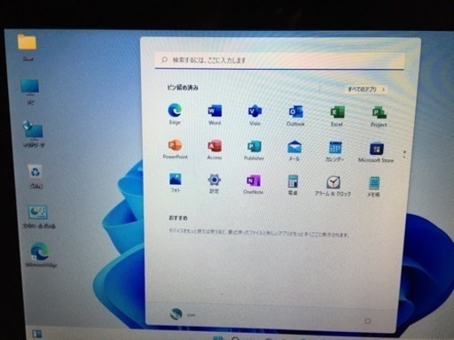The width and height of the screenshot is (454, 340).
Task: Go to next pinned apps page dots
Action: tap(404, 154)
